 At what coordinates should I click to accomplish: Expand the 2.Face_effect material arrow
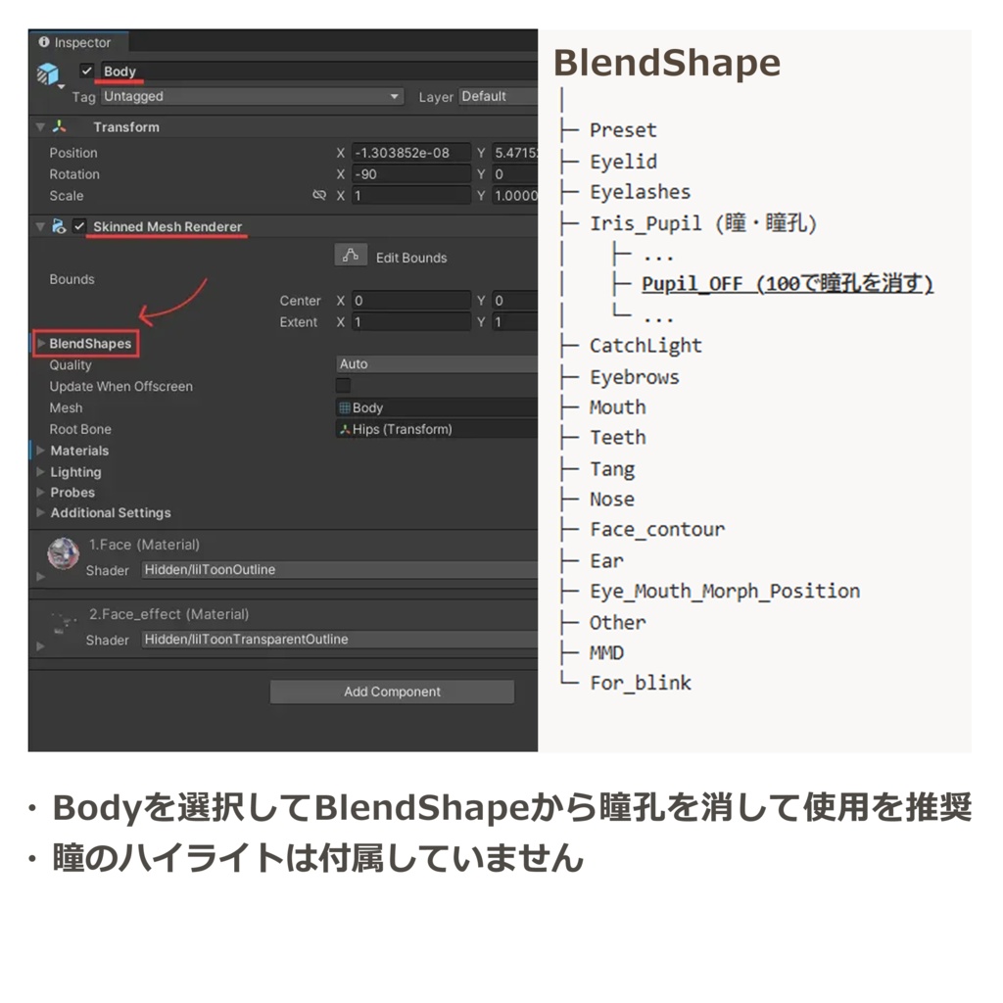click(x=40, y=646)
